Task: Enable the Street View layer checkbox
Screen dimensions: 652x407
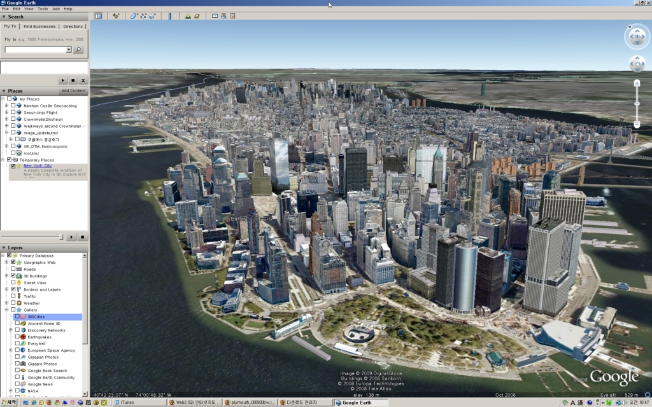Action: coord(13,283)
